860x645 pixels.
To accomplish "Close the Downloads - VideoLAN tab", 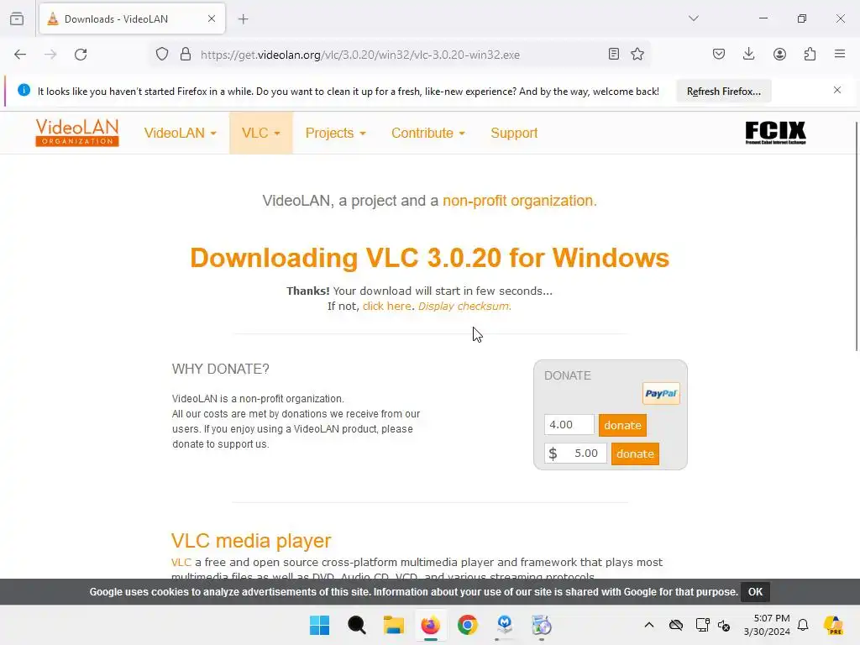I will (212, 18).
